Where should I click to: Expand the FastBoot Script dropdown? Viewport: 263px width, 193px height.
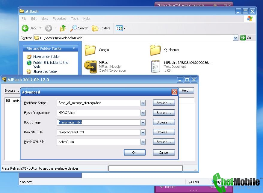pyautogui.click(x=143, y=103)
